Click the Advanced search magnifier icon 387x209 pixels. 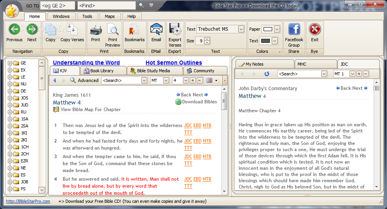click(73, 80)
